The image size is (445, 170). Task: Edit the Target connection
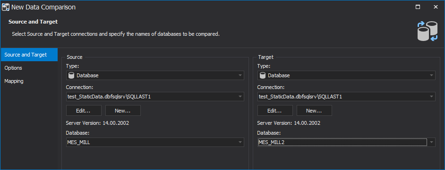click(x=275, y=111)
